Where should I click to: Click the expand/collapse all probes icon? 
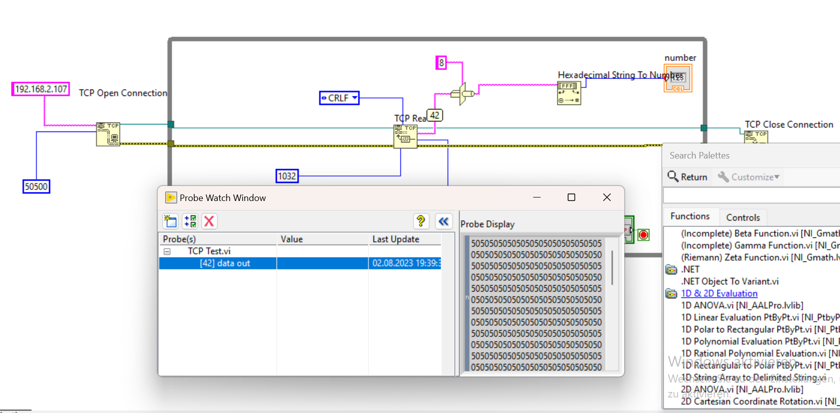(190, 221)
